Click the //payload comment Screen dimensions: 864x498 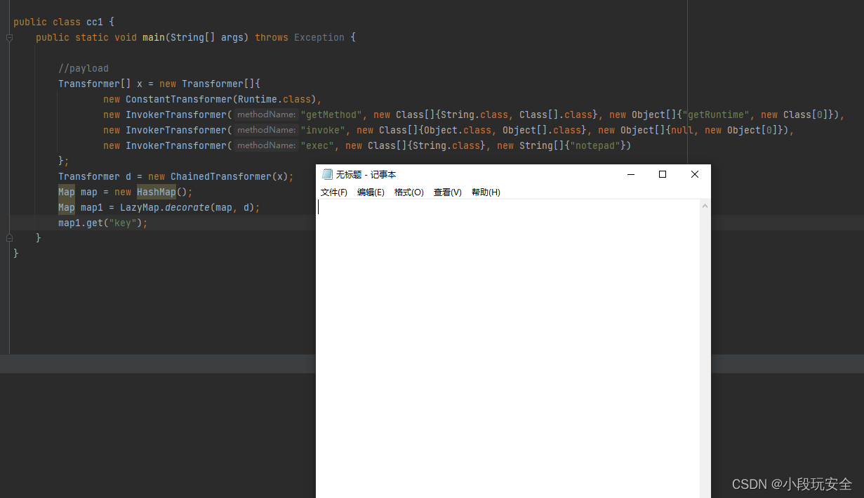tap(84, 68)
